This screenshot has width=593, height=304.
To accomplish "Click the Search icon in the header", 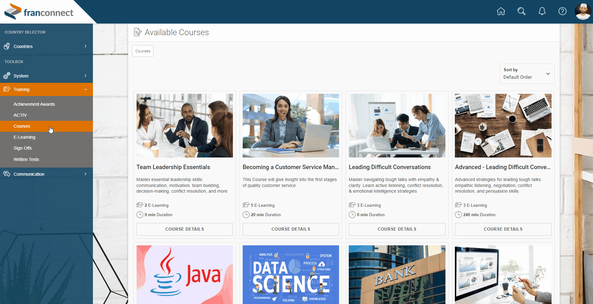I will click(521, 11).
